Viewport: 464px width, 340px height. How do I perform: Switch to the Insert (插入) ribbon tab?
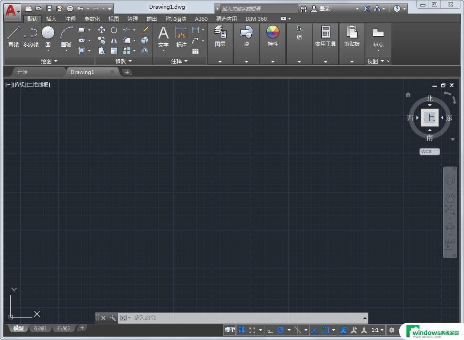pyautogui.click(x=51, y=19)
